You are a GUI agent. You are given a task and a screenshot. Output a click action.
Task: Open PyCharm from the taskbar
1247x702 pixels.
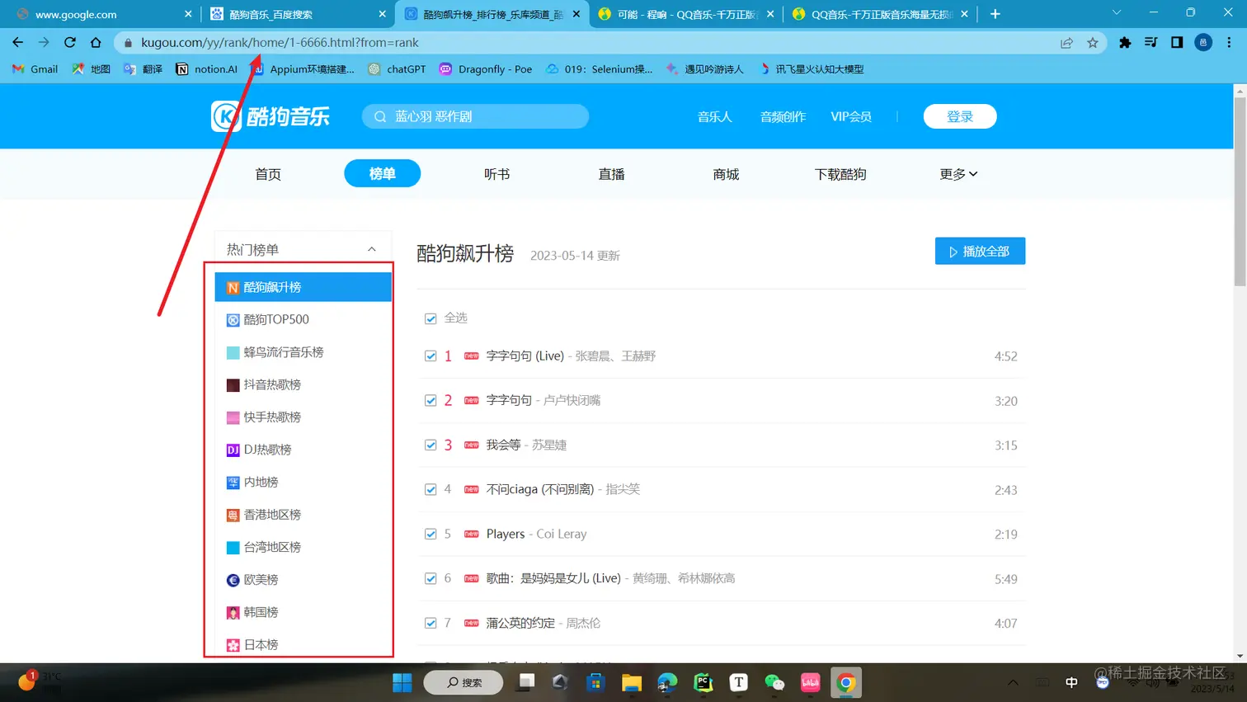703,682
